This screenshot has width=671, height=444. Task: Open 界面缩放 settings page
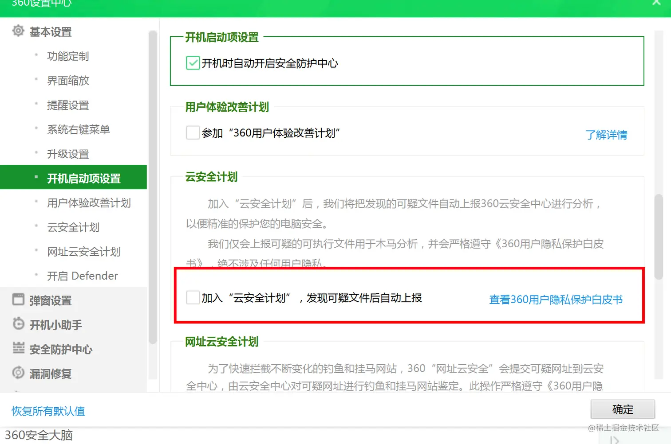click(x=68, y=81)
